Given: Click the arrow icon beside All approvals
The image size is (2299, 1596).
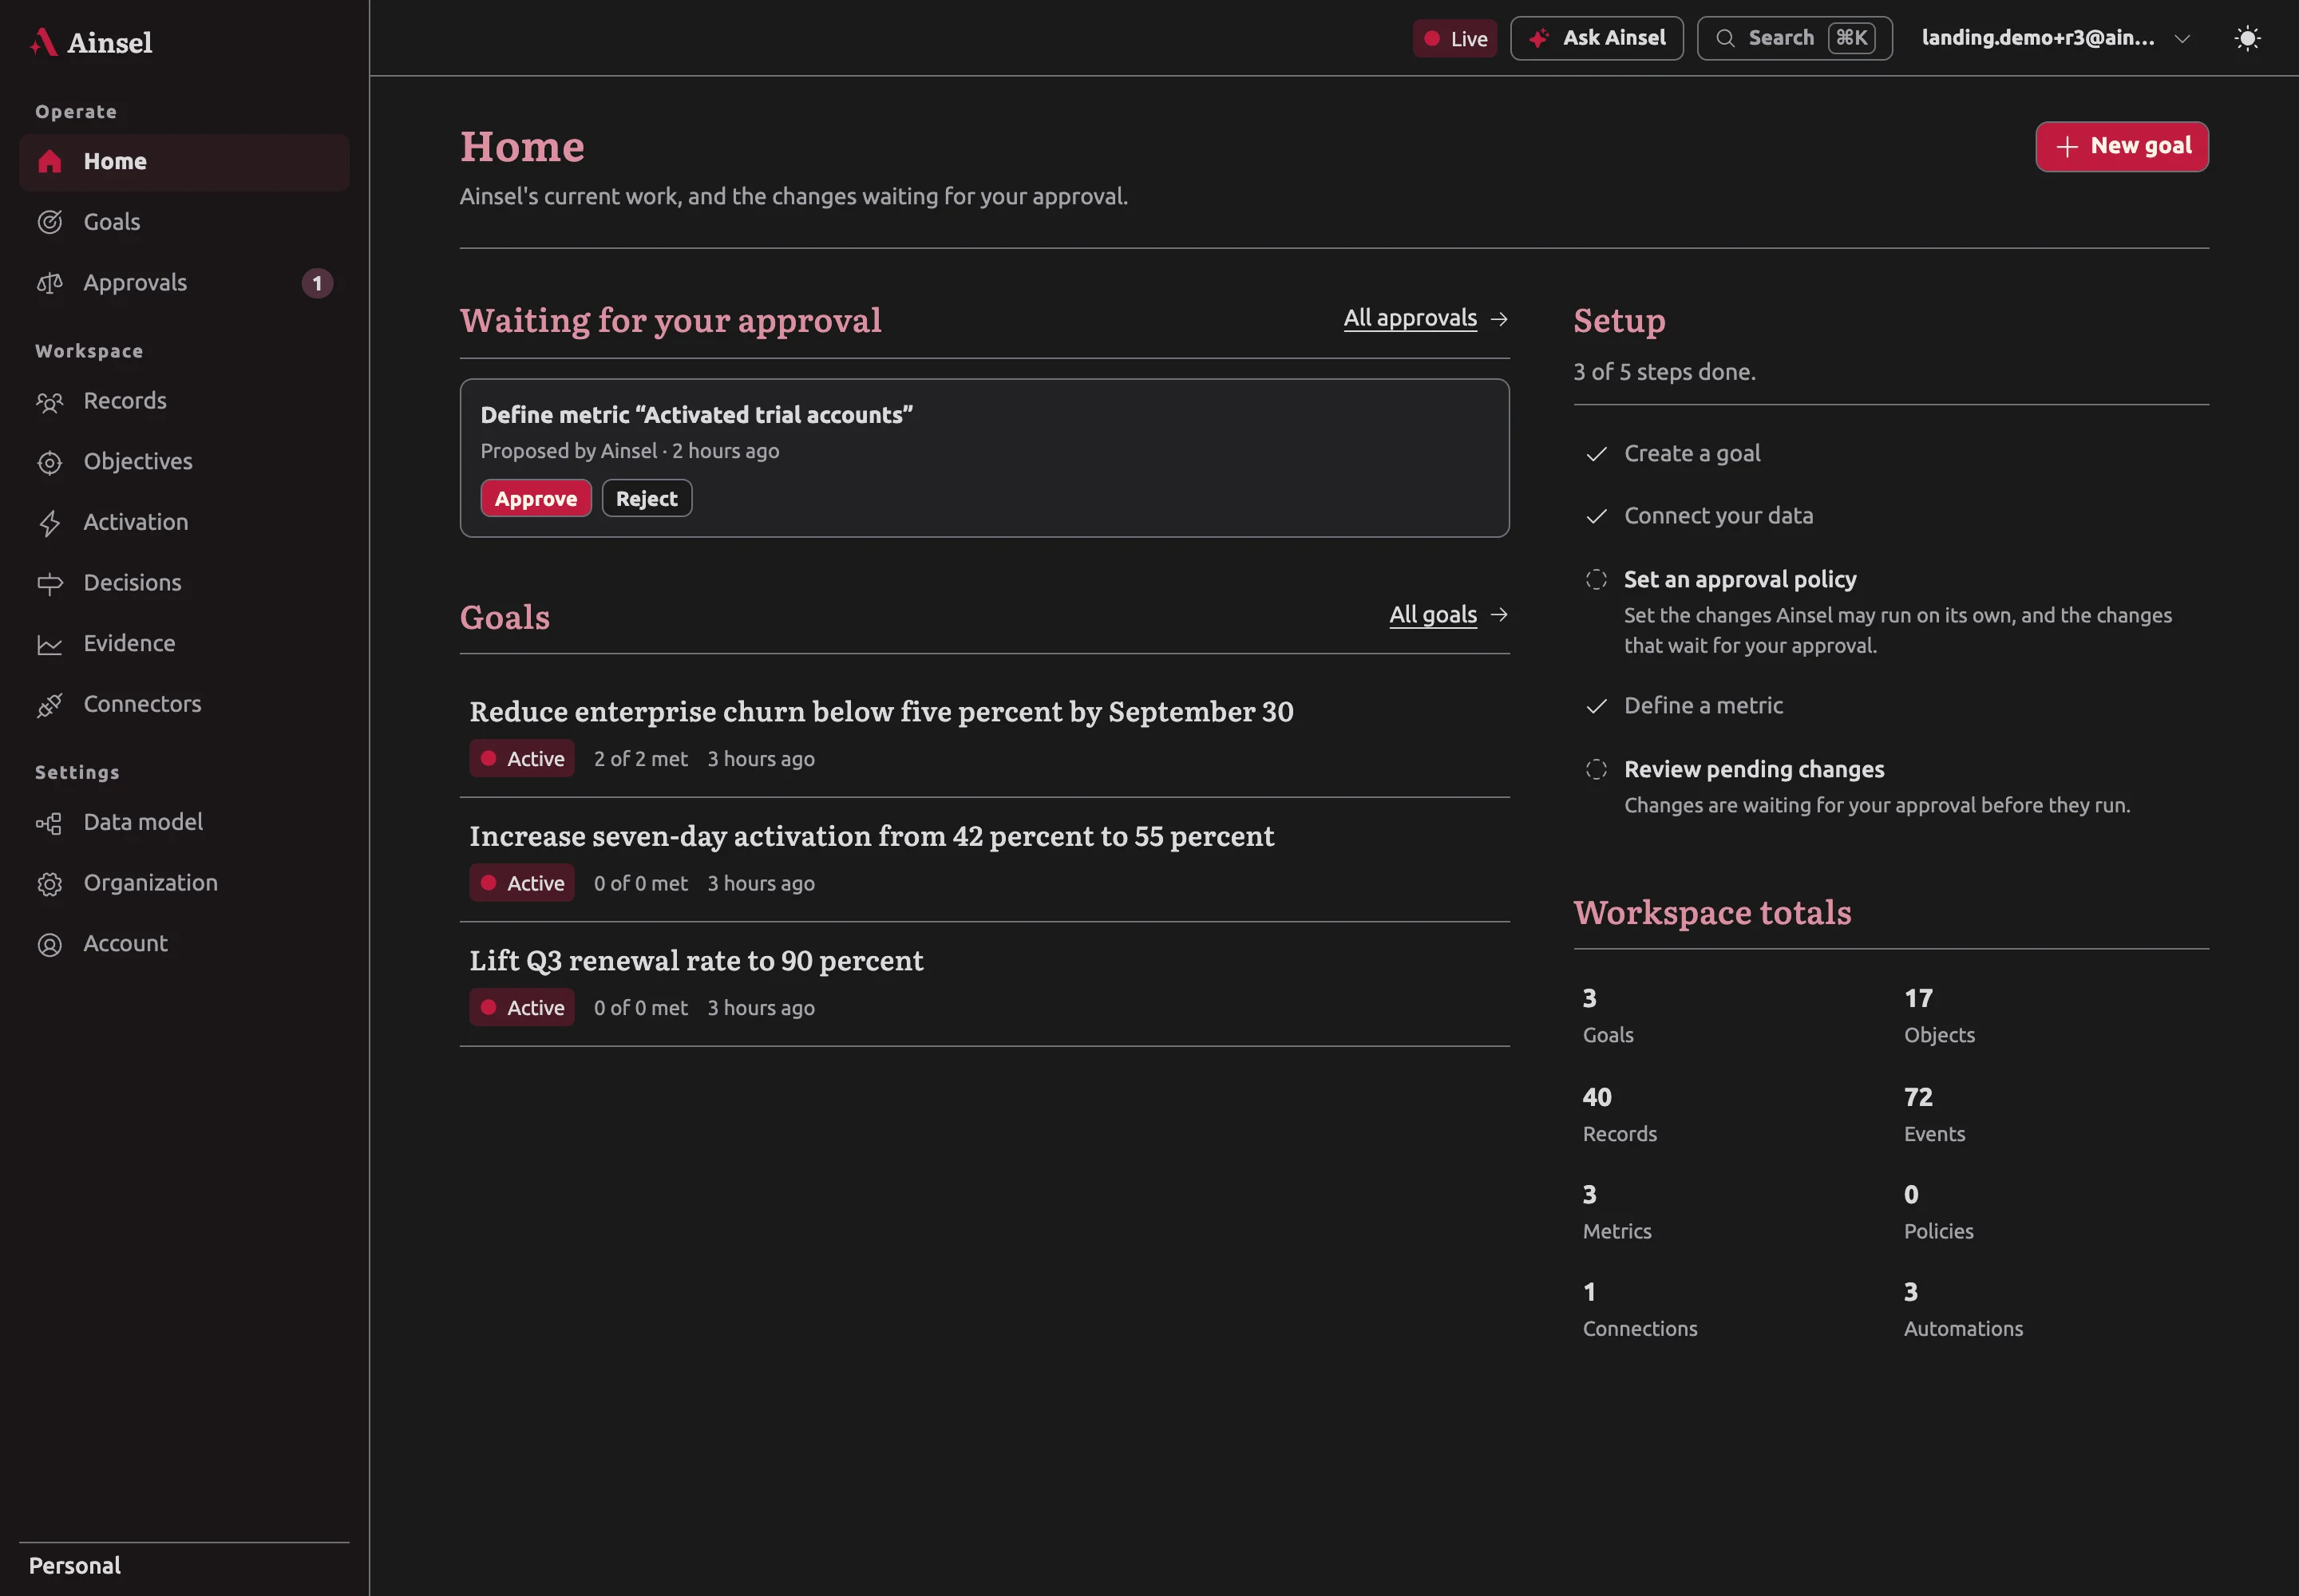Looking at the screenshot, I should pyautogui.click(x=1498, y=319).
